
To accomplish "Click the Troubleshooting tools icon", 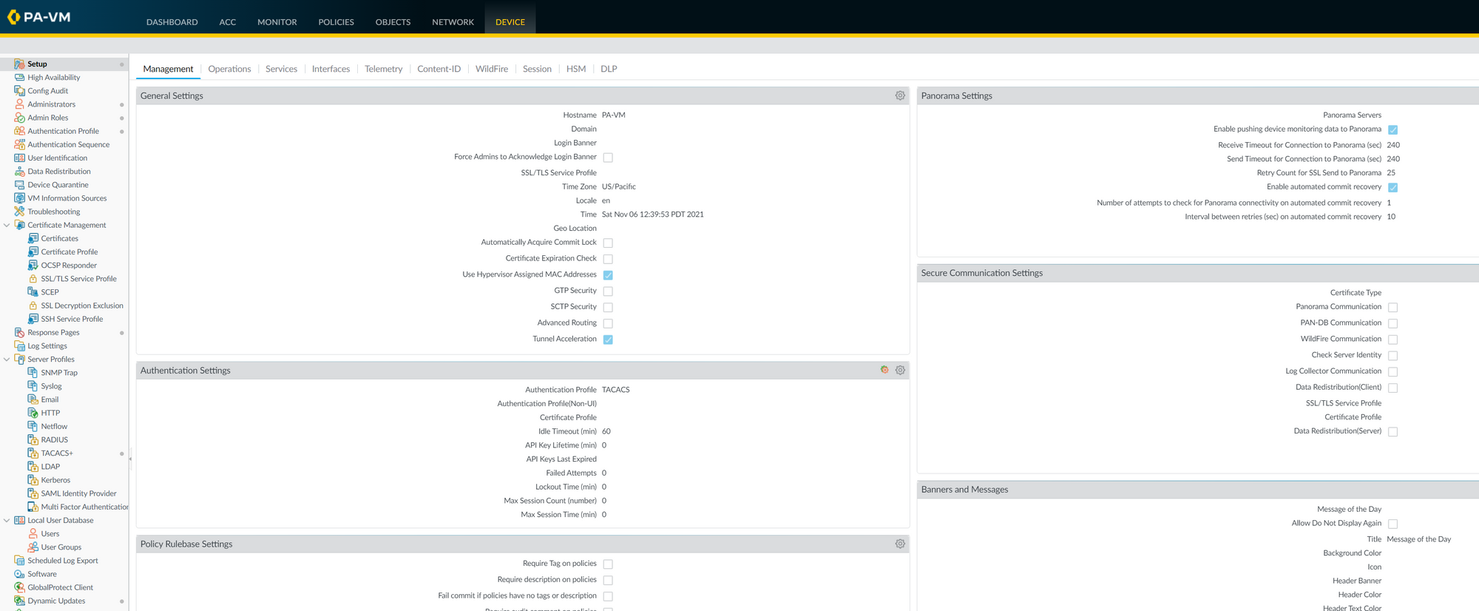I will click(x=19, y=212).
